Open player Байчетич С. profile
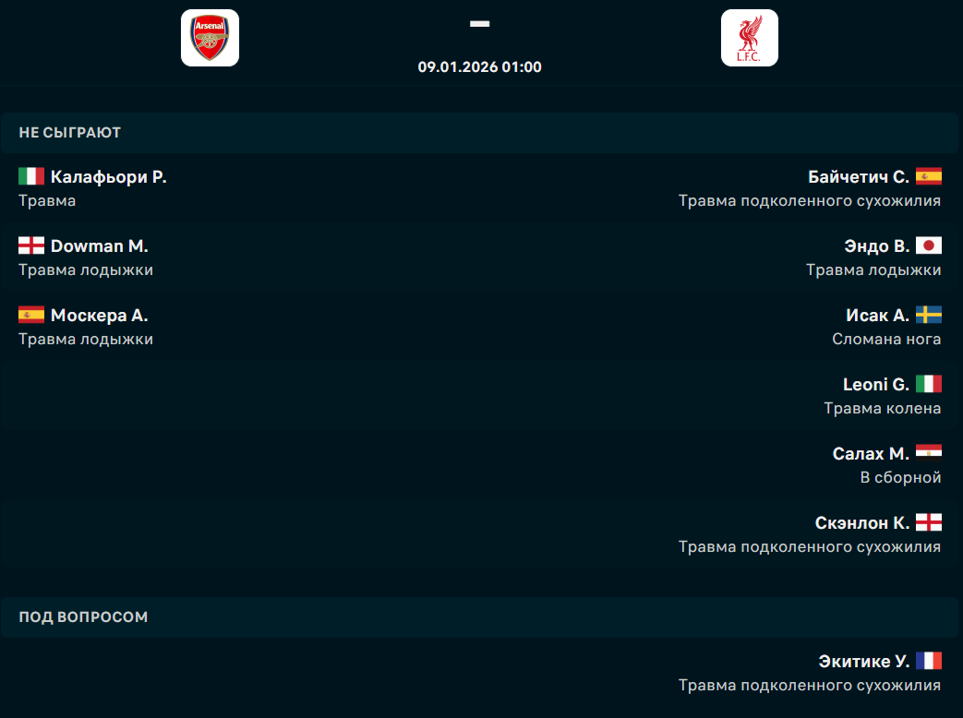 coord(858,177)
